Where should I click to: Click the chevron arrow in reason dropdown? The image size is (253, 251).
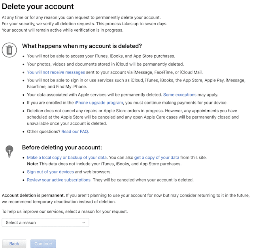pos(84,223)
